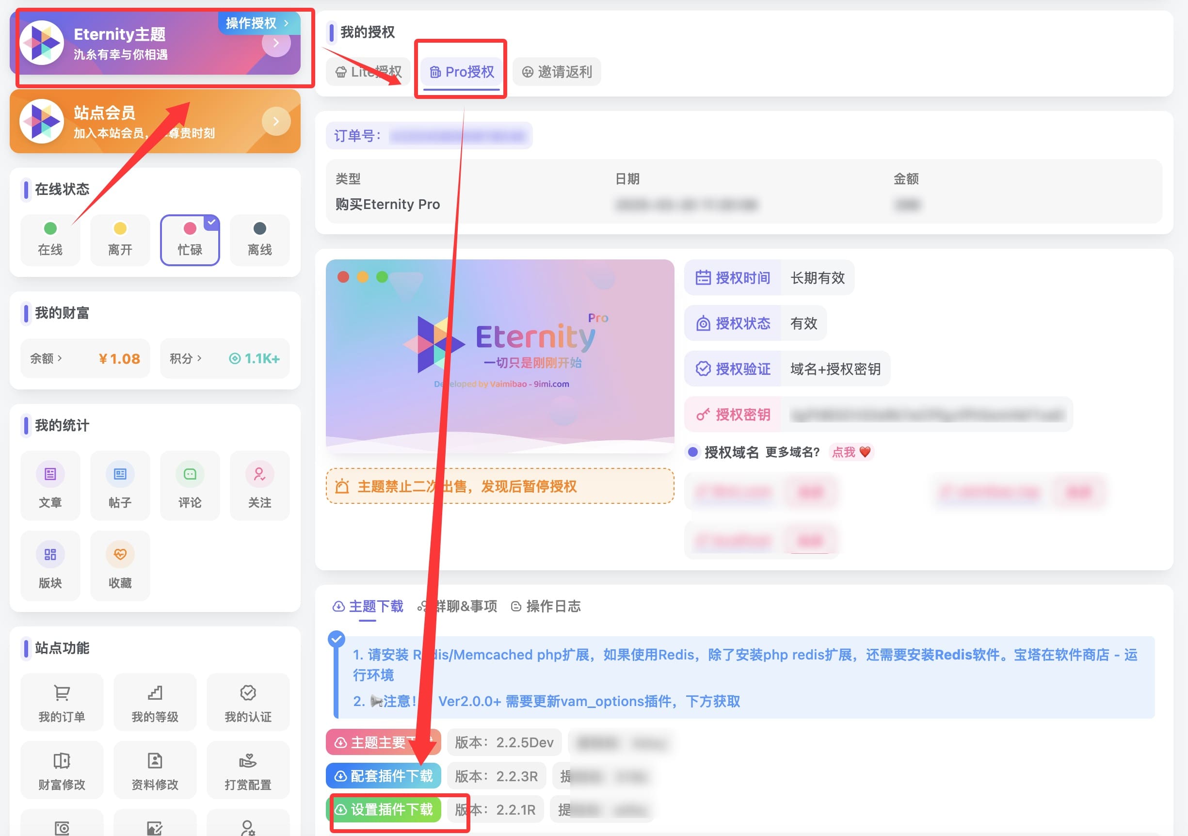The image size is (1188, 836).
Task: Click the 打赏配置 tip settings icon
Action: click(248, 761)
